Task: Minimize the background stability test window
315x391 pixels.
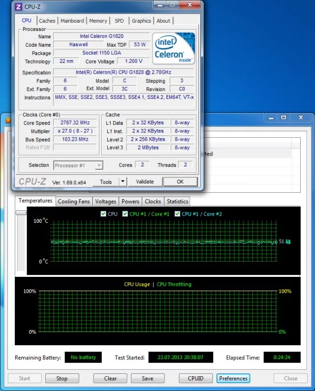Action: [x=271, y=118]
